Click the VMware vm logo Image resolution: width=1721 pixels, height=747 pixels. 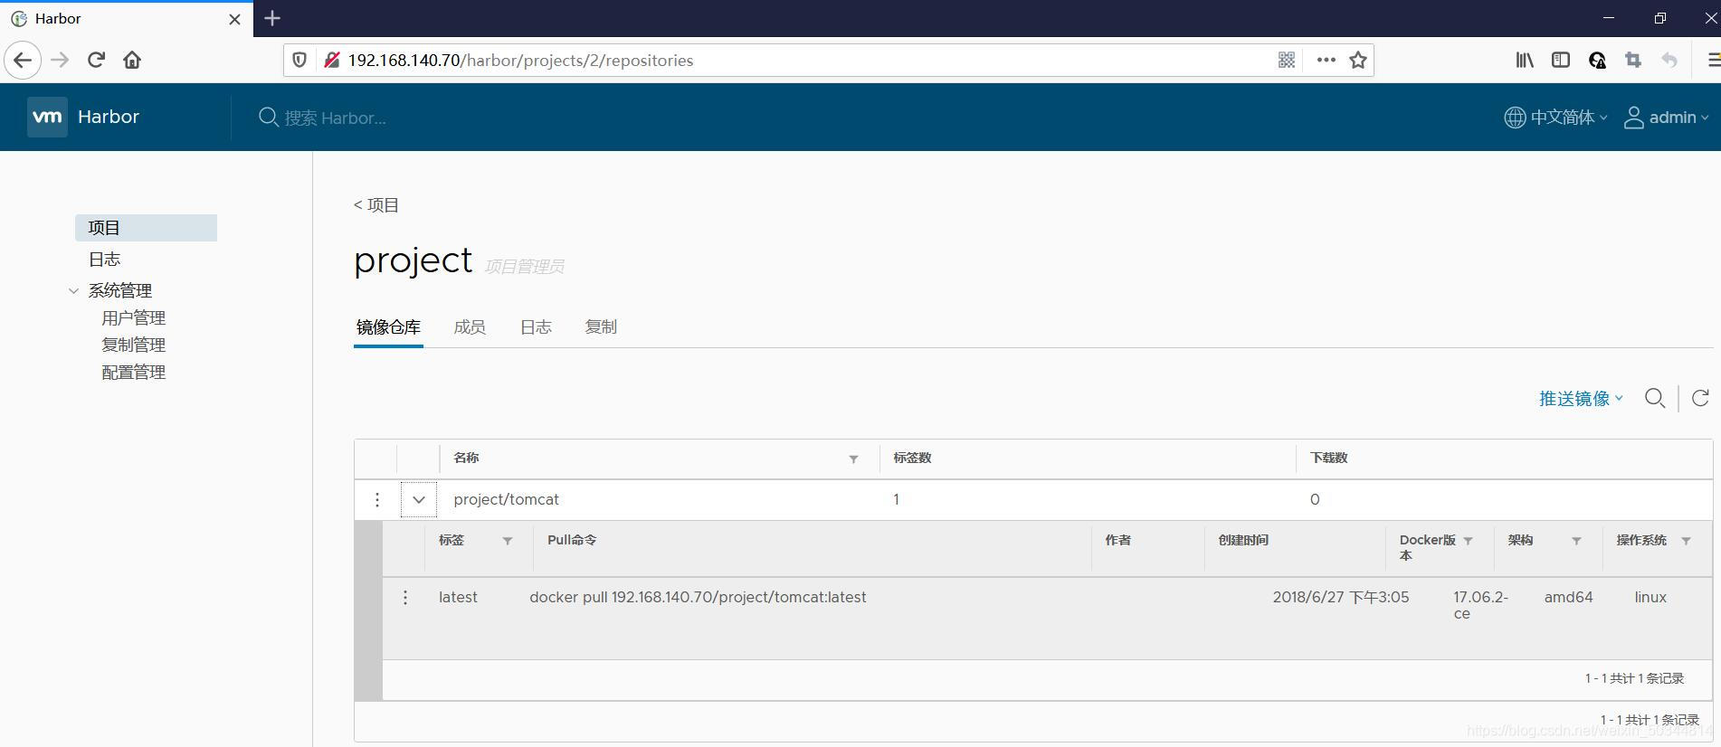coord(47,117)
